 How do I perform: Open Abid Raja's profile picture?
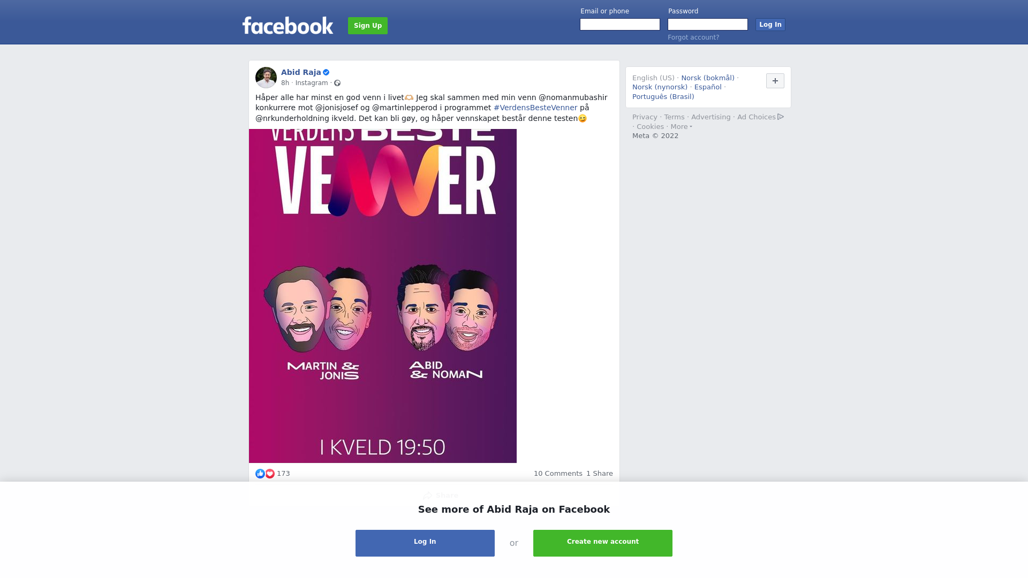(266, 78)
